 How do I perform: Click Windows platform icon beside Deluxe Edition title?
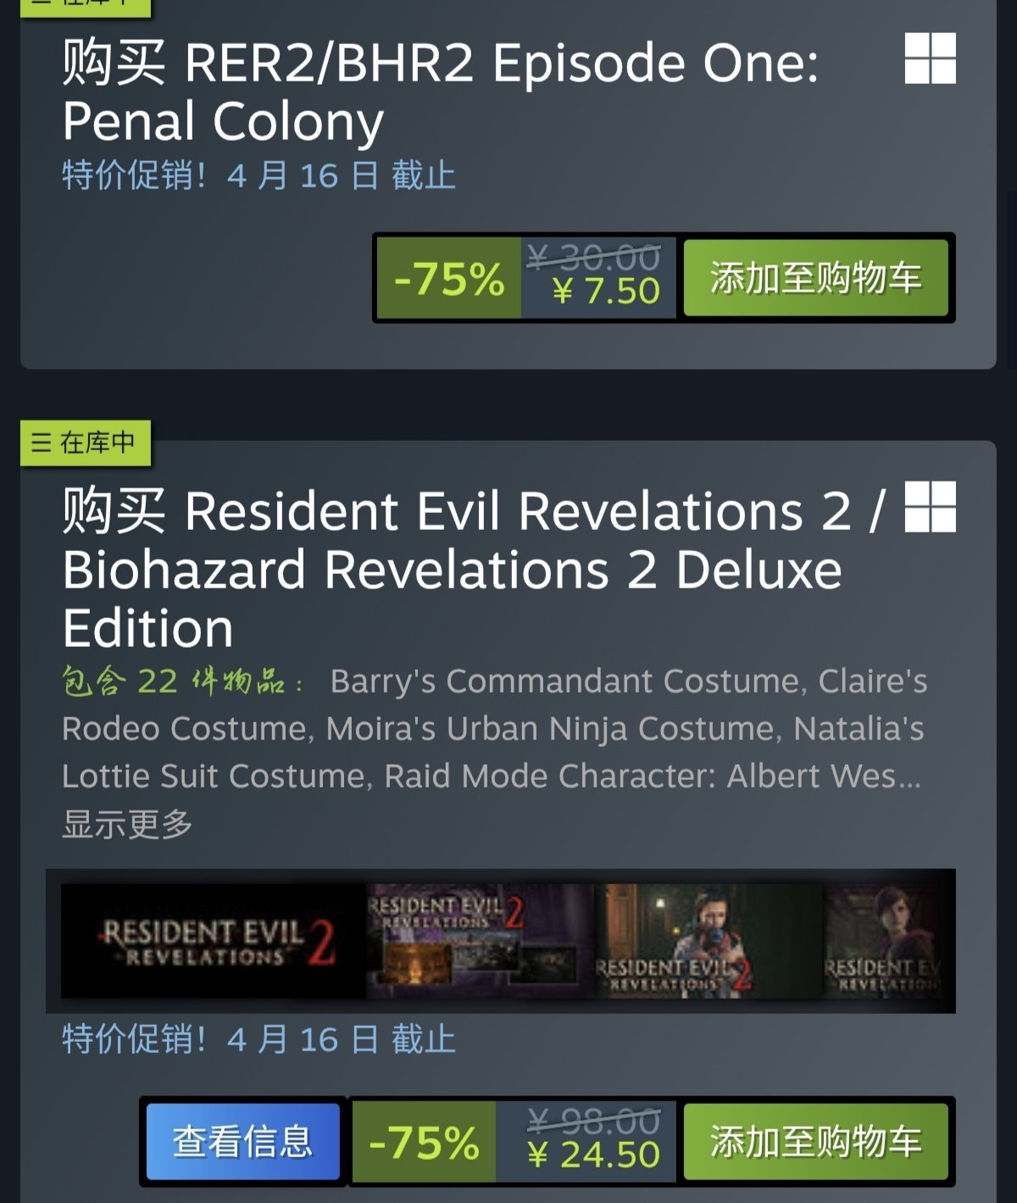tap(930, 507)
